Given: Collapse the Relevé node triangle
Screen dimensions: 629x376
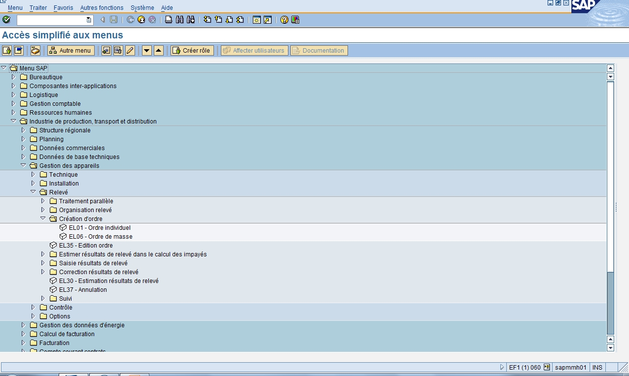Looking at the screenshot, I should click(33, 192).
